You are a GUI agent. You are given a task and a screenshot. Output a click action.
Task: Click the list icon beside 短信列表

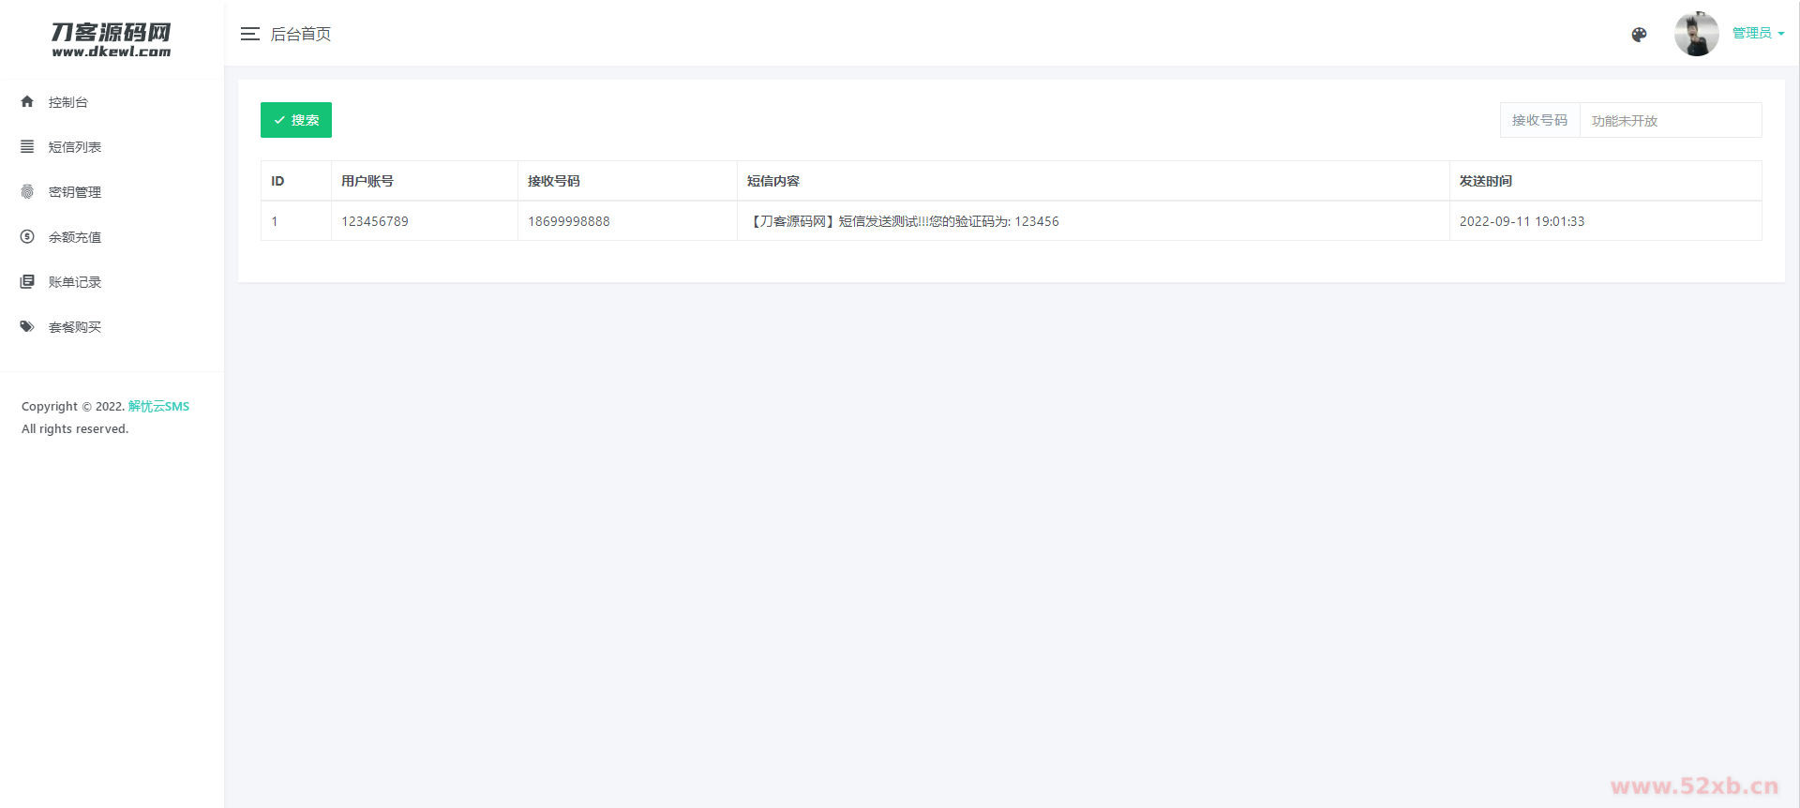coord(27,146)
